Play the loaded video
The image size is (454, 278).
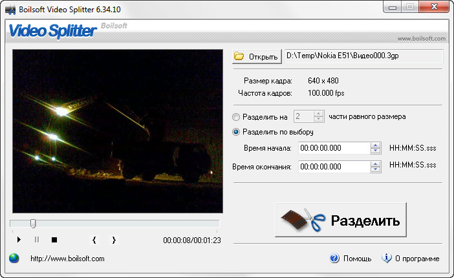(x=19, y=240)
